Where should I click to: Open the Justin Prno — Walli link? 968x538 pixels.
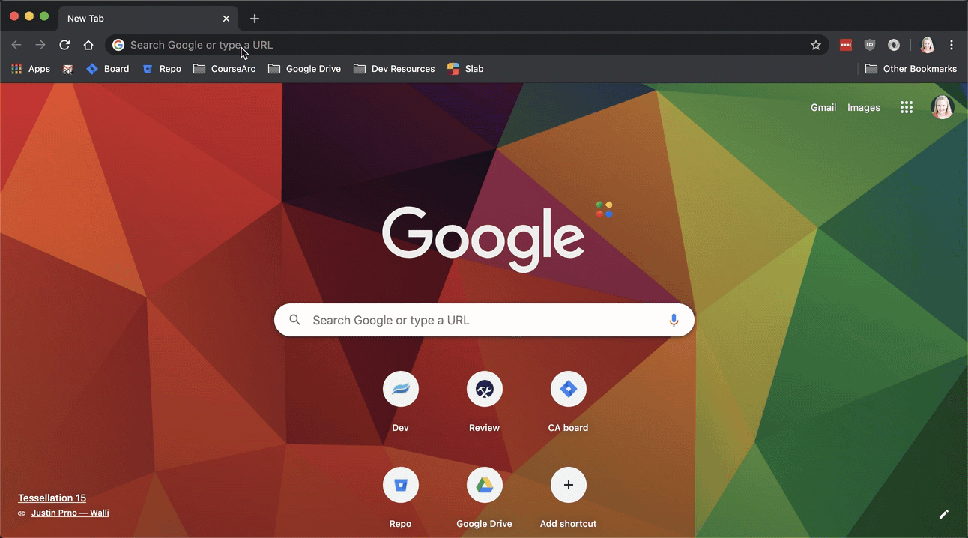[70, 513]
